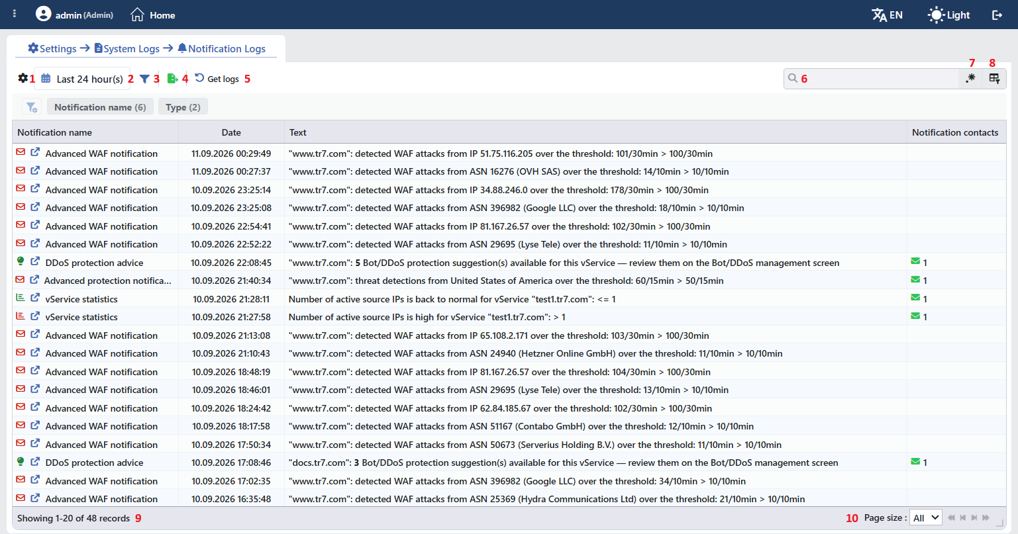Open the gear settings icon in toolbar

click(23, 78)
